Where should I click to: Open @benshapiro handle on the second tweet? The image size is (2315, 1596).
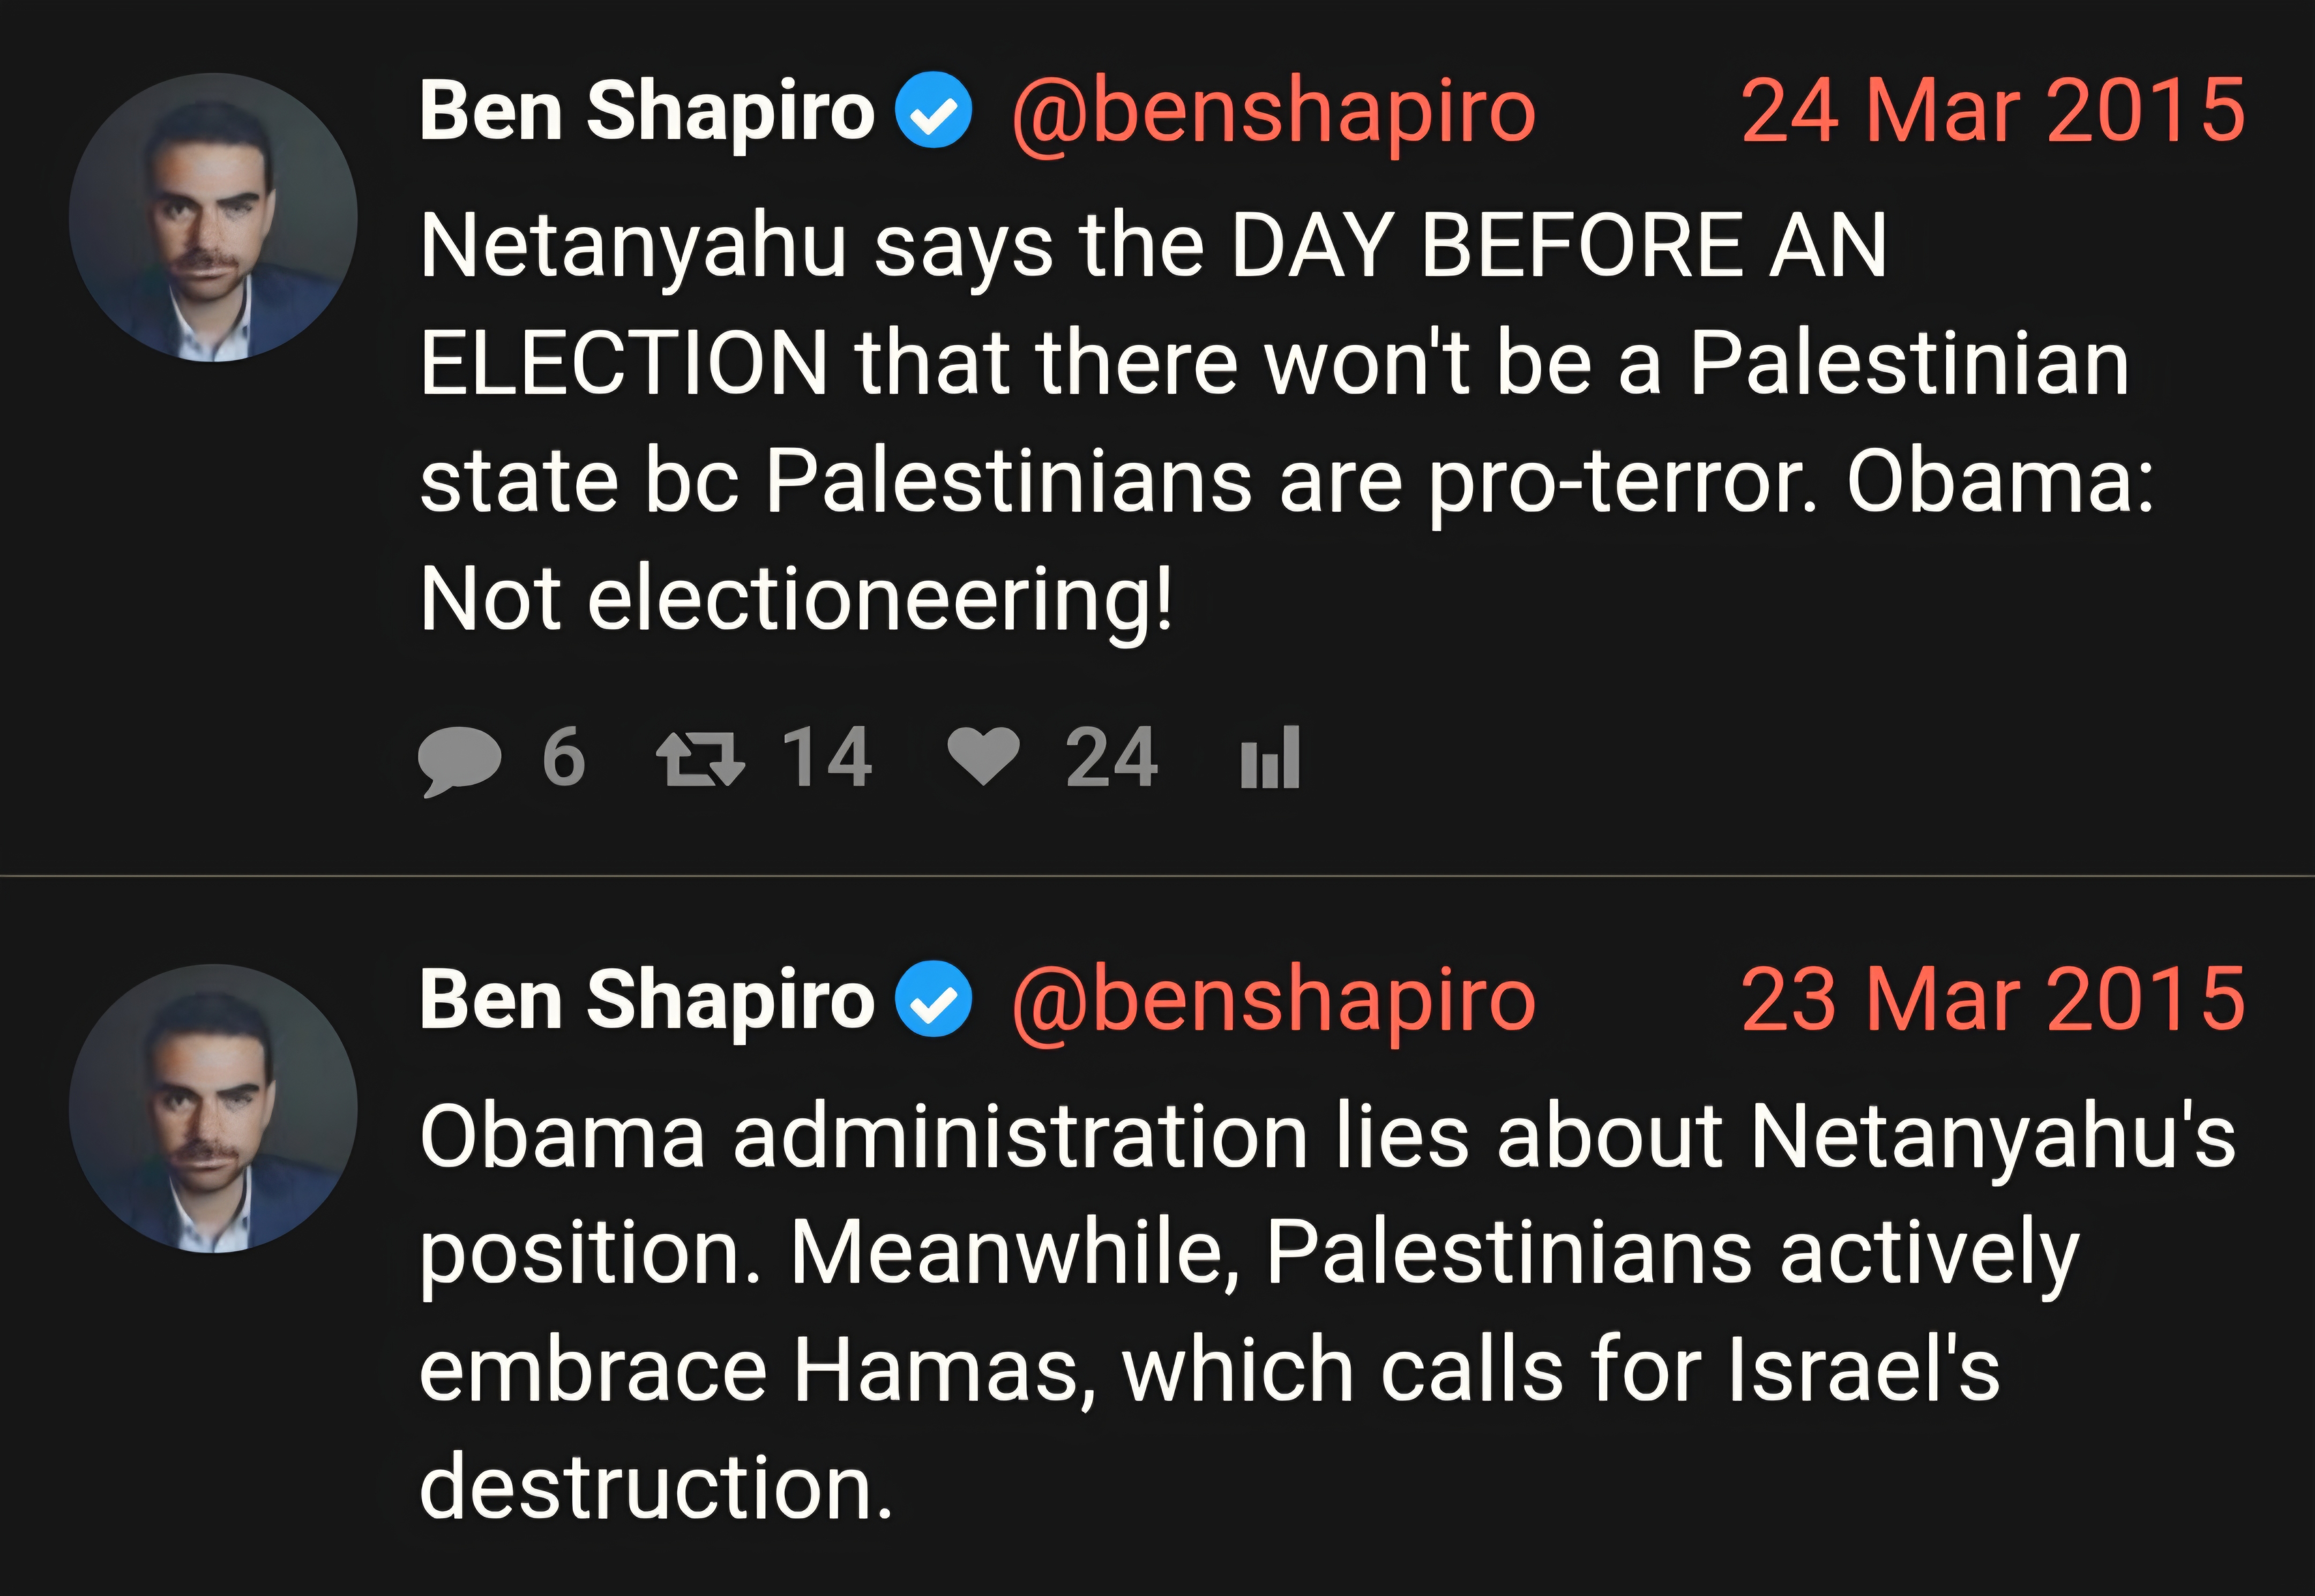pos(1274,1002)
